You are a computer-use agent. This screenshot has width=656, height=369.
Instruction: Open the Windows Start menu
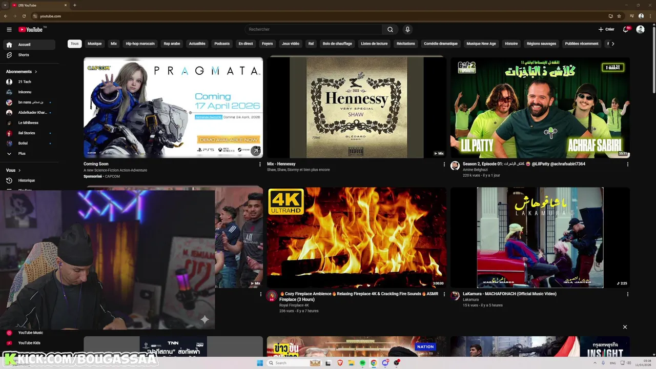260,363
